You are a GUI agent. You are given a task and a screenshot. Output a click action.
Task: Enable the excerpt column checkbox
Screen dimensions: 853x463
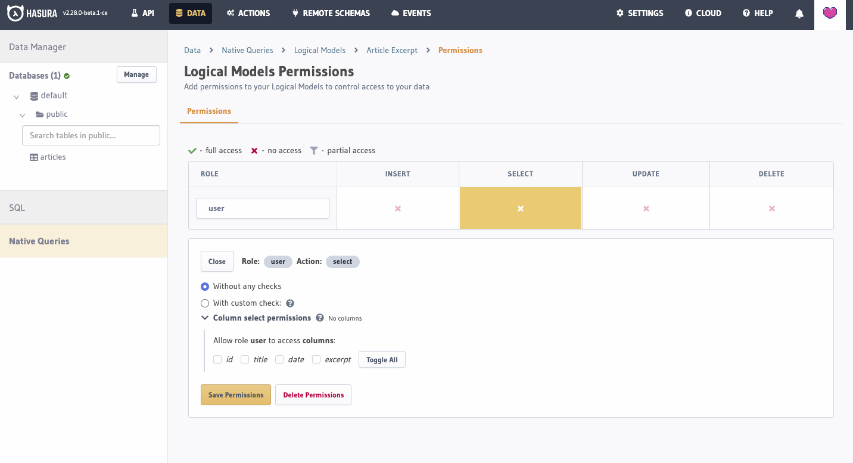click(x=316, y=360)
